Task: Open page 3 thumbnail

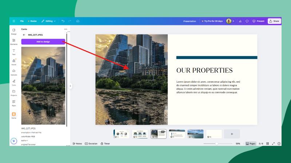Action: tap(158, 134)
